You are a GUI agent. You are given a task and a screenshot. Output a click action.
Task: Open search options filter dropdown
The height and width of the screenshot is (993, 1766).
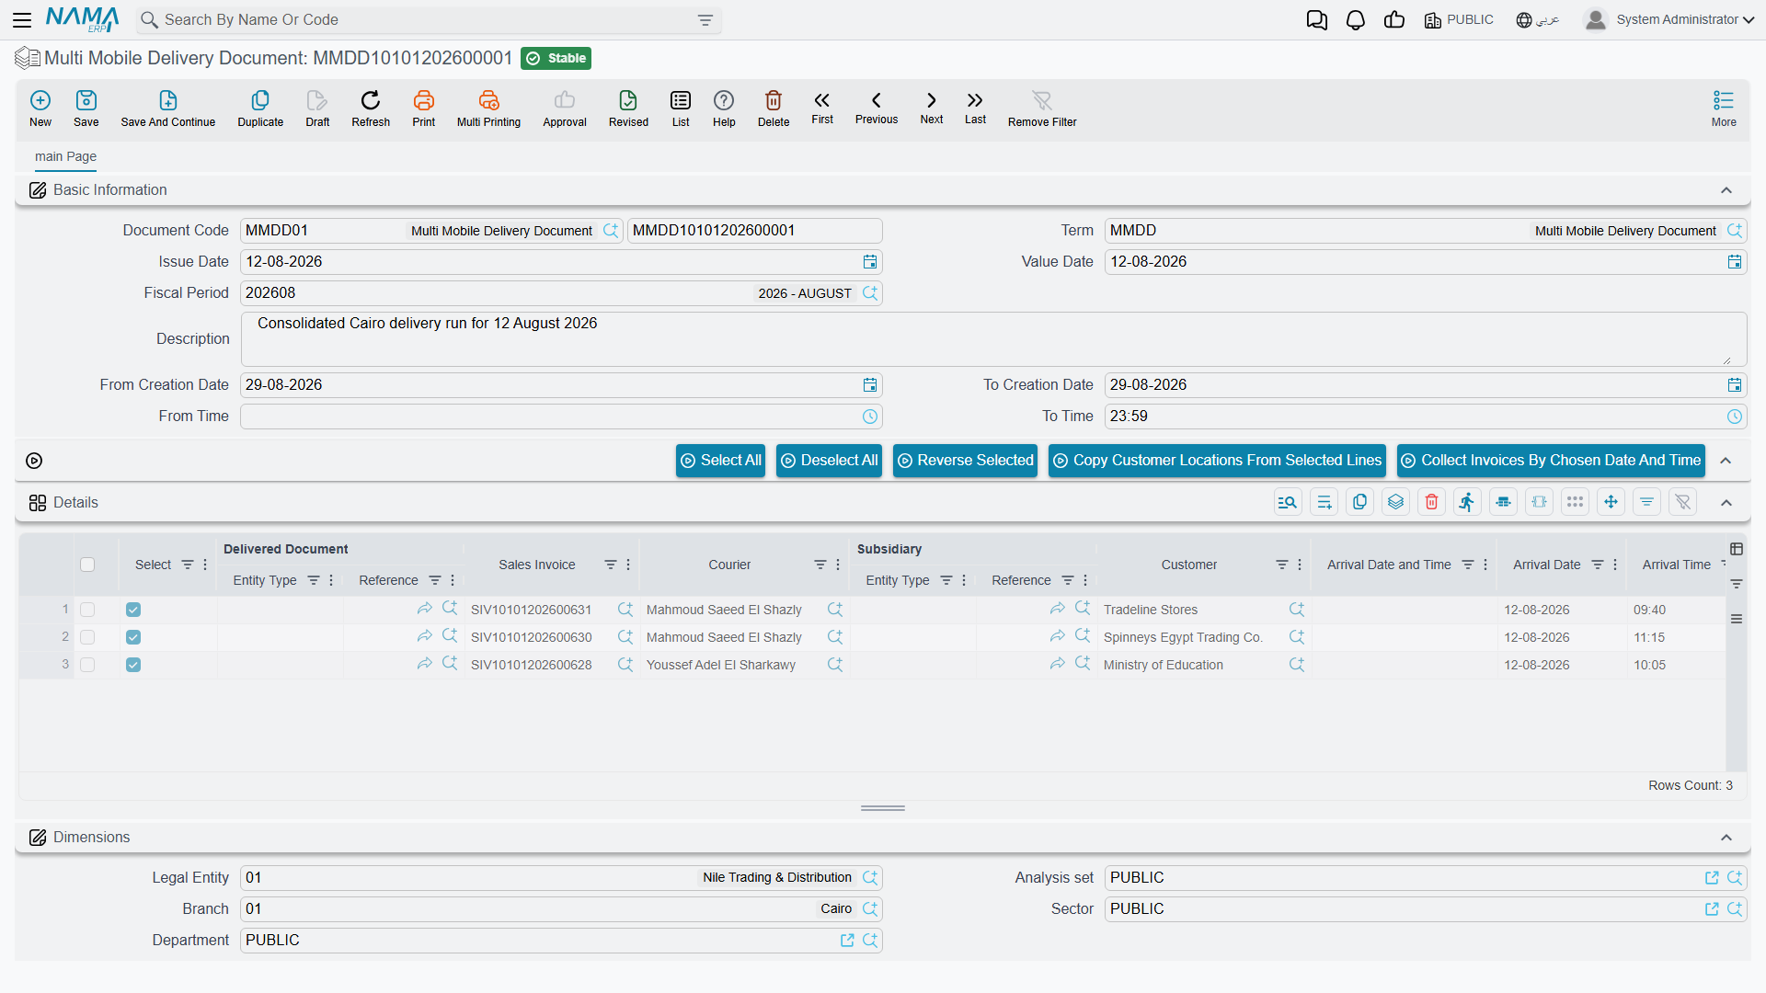tap(705, 20)
